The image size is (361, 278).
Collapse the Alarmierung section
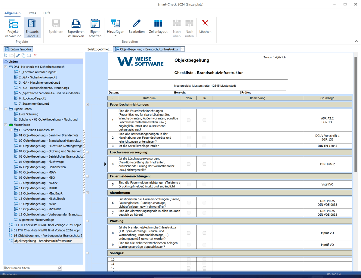click(x=88, y=193)
